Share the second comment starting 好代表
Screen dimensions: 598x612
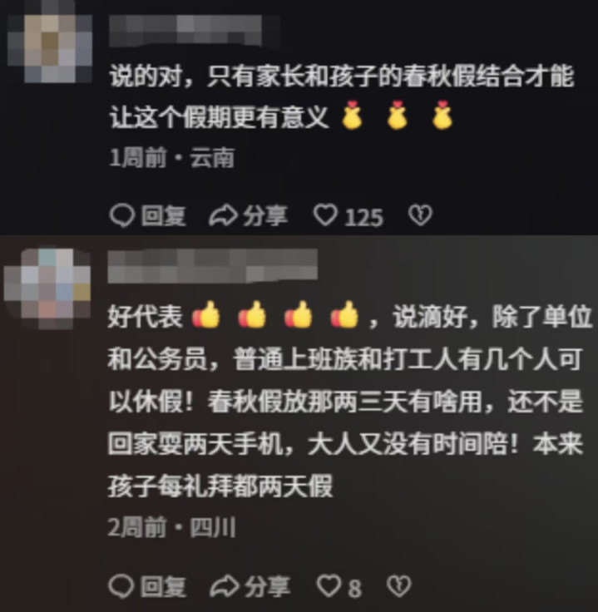pyautogui.click(x=250, y=586)
